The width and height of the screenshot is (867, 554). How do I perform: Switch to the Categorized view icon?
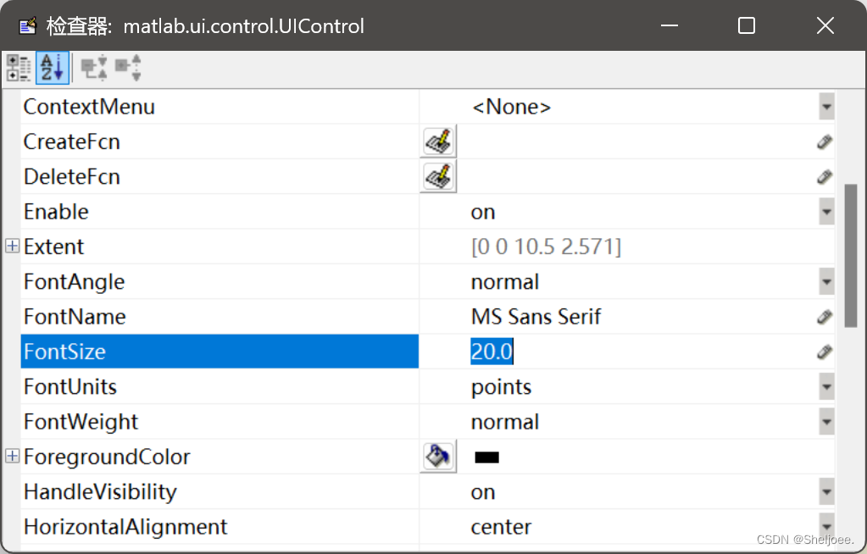pyautogui.click(x=18, y=68)
